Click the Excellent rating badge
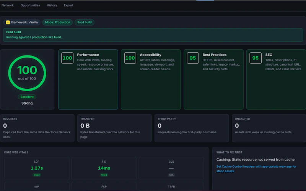The image size is (306, 191). [x=27, y=97]
